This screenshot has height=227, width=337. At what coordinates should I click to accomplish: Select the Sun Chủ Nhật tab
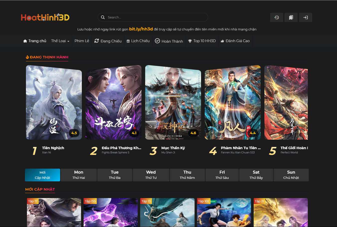[x=291, y=175]
